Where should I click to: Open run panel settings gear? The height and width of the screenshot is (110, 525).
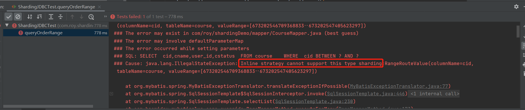[516, 6]
